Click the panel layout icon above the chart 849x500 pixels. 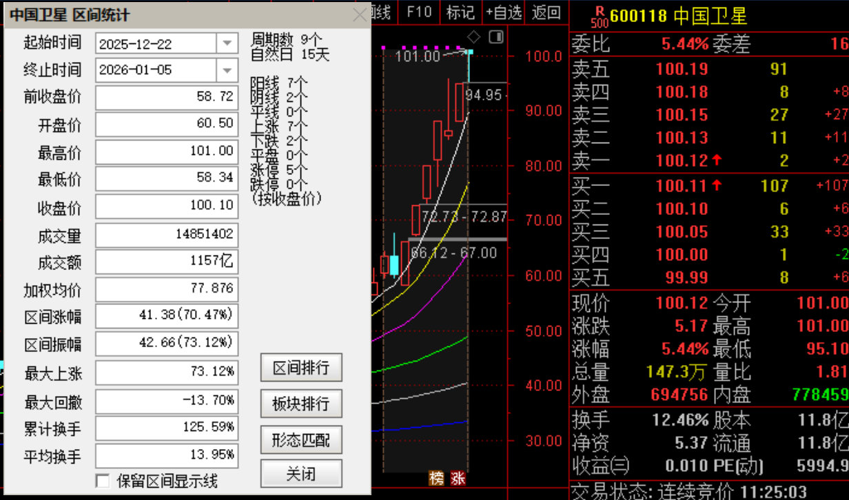tap(496, 37)
